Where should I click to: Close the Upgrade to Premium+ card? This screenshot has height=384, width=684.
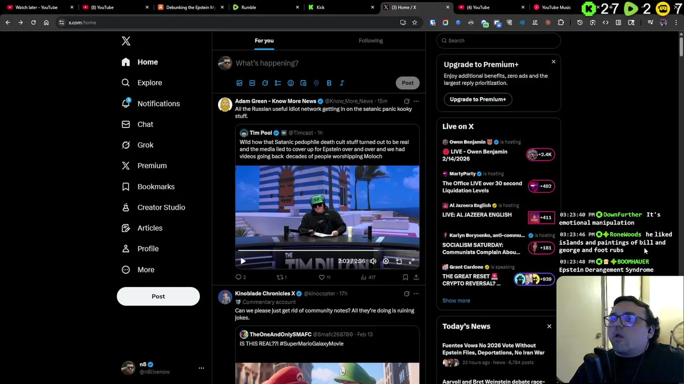[554, 62]
